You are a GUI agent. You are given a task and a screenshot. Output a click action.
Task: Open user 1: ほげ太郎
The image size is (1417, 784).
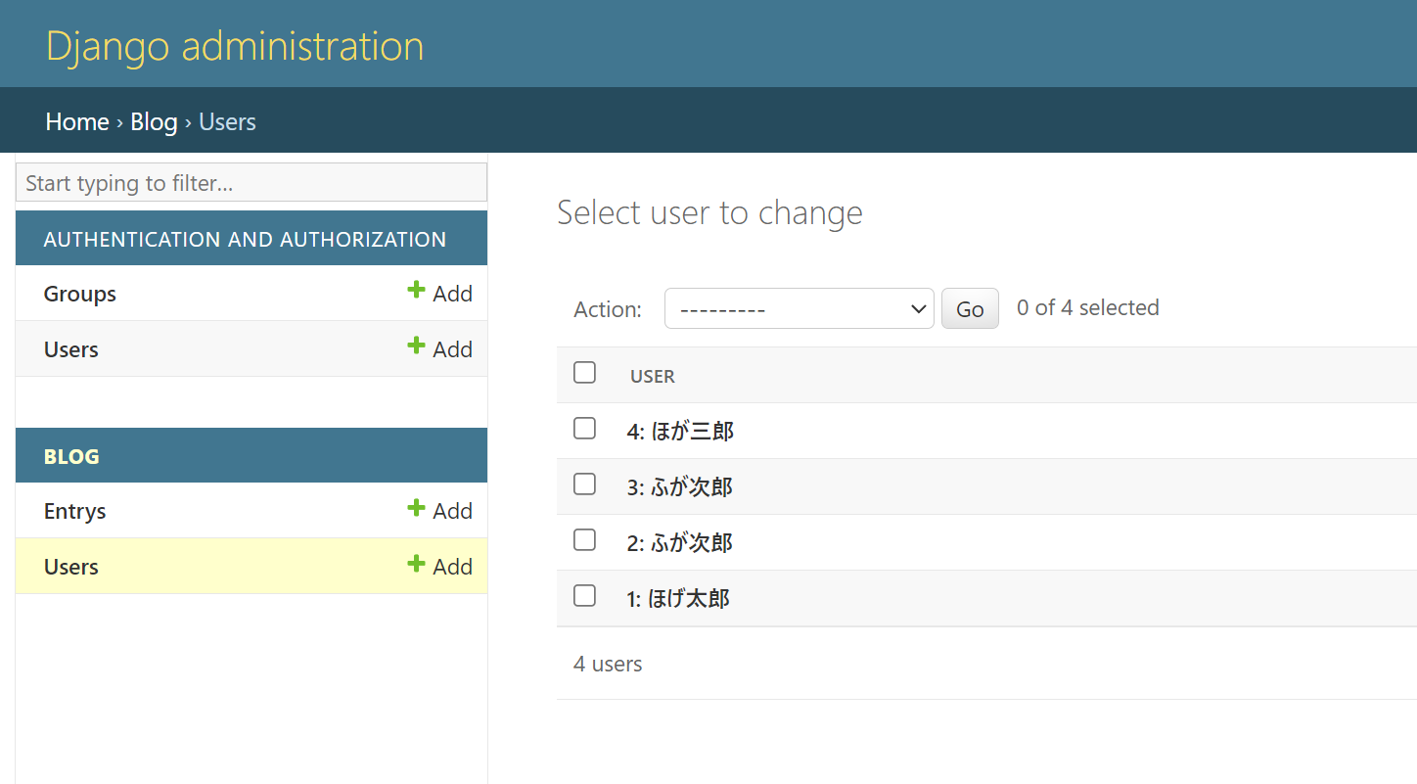678,598
